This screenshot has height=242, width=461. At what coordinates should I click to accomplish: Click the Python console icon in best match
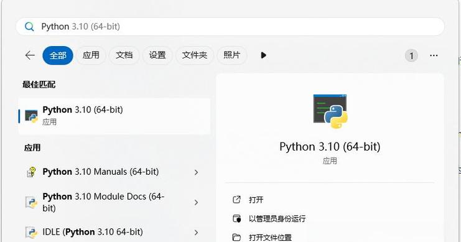pos(31,116)
